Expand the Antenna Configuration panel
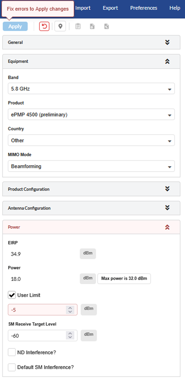This screenshot has width=185, height=381. coord(167,208)
